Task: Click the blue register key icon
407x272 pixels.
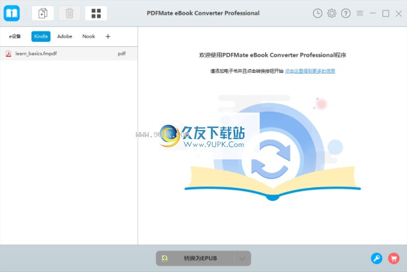Action: (376, 258)
